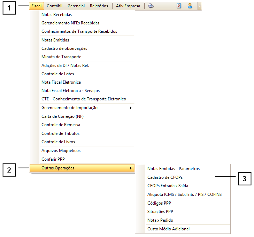Choose Arquivos Magnéticos entry
The height and width of the screenshot is (237, 254).
click(x=61, y=151)
